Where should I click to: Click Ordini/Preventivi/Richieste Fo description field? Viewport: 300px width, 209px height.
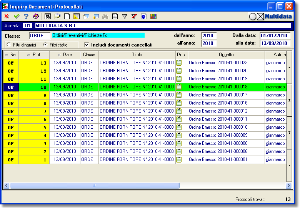pyautogui.click(x=98, y=35)
